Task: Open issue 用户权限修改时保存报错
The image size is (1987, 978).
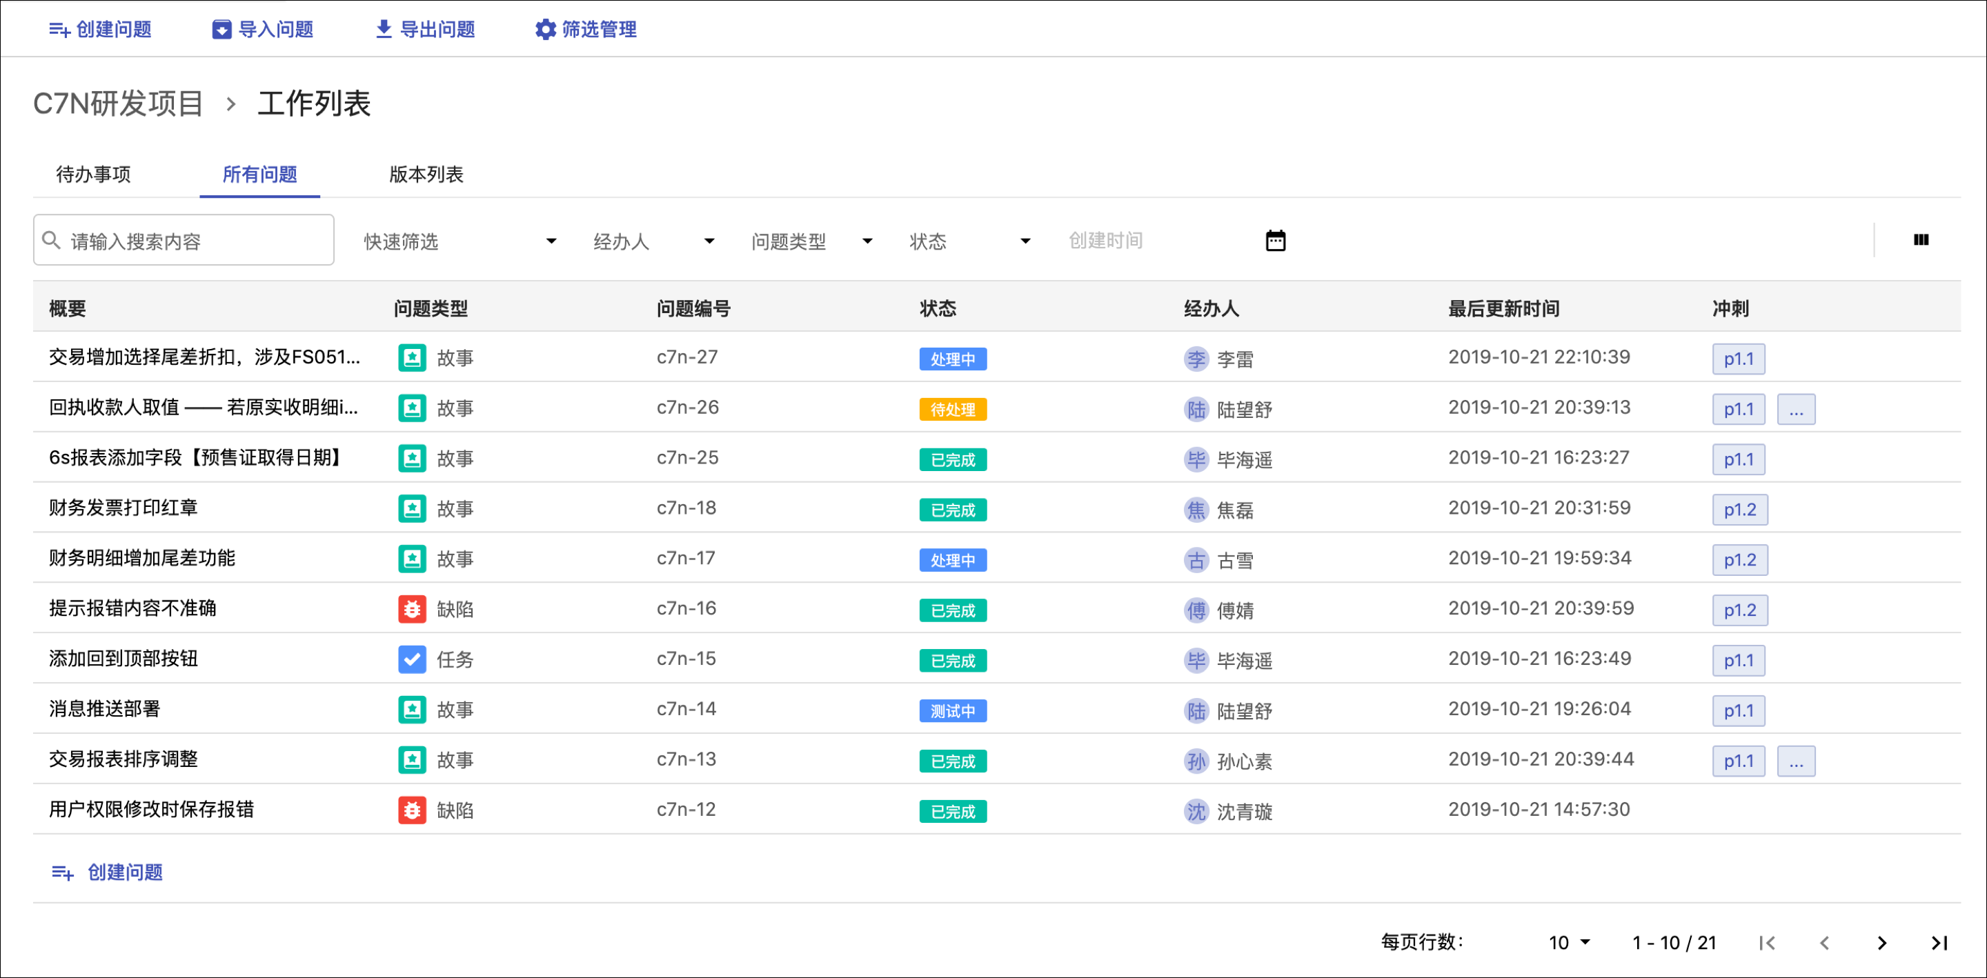Action: (x=151, y=809)
